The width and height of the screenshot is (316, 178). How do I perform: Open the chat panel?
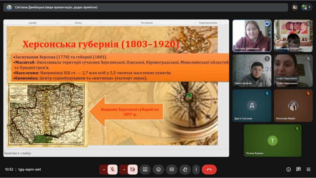click(x=298, y=169)
